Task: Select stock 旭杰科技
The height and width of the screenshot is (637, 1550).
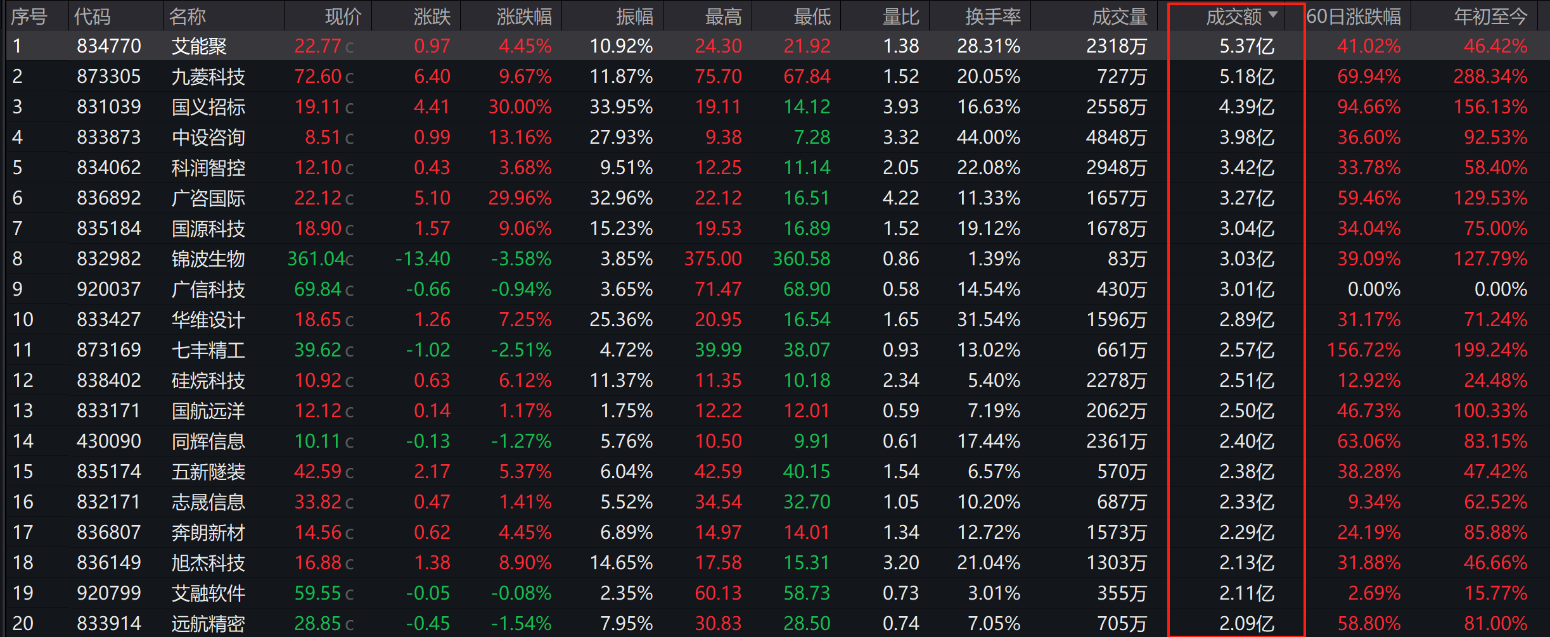Action: [208, 563]
